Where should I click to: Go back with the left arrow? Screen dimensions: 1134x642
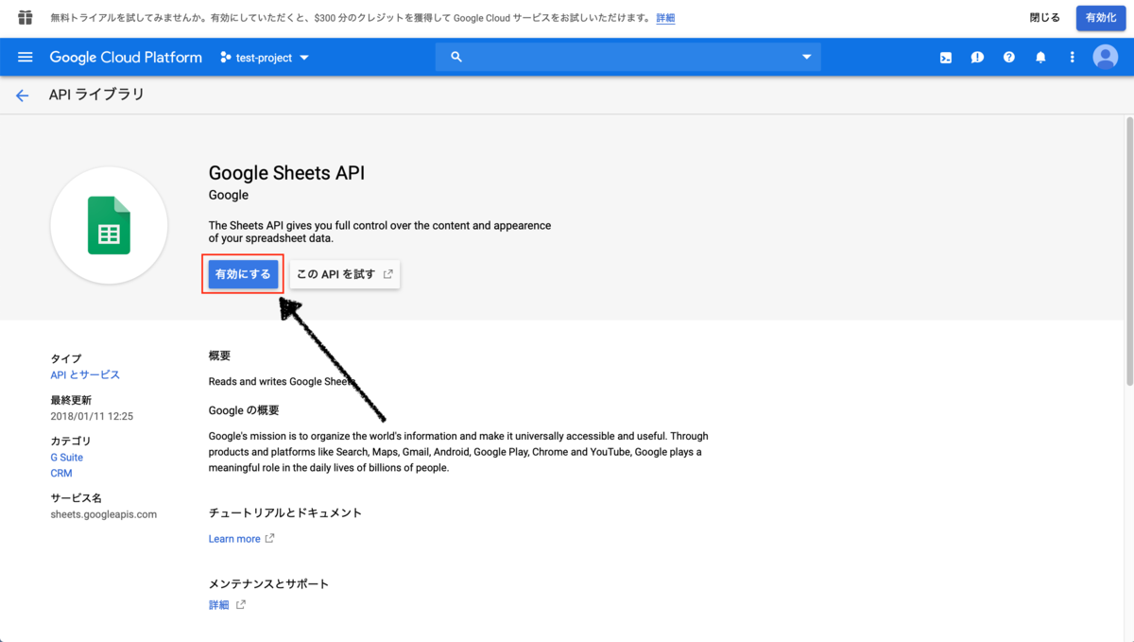pyautogui.click(x=23, y=95)
